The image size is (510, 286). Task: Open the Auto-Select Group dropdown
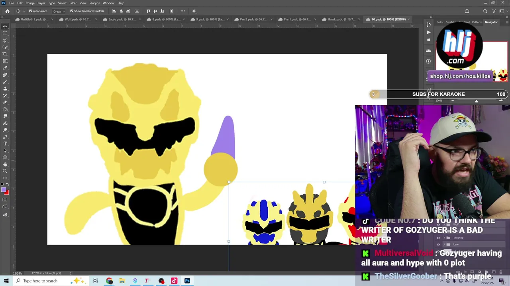click(59, 11)
